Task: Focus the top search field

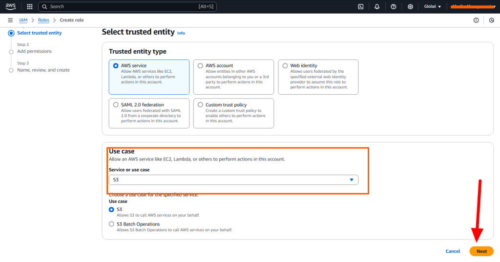Action: click(x=127, y=7)
